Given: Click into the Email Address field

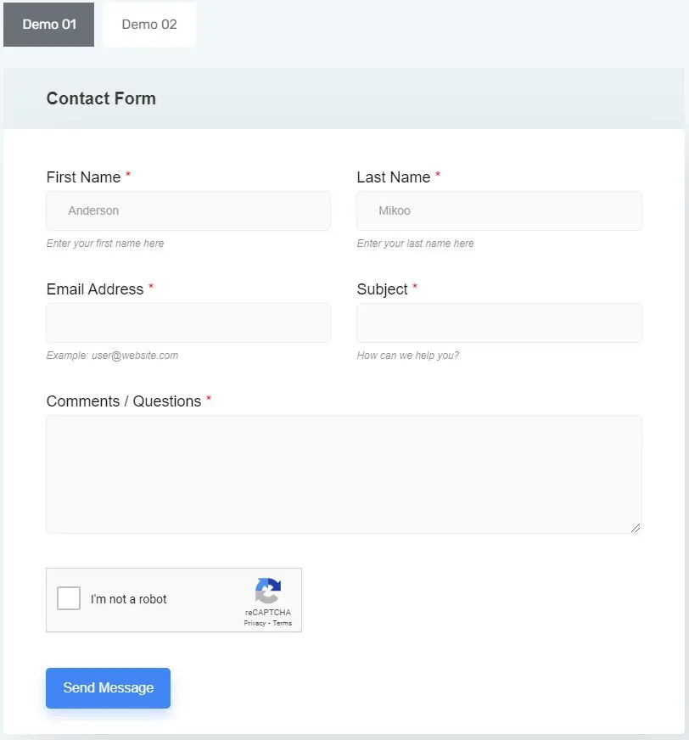Looking at the screenshot, I should point(188,322).
